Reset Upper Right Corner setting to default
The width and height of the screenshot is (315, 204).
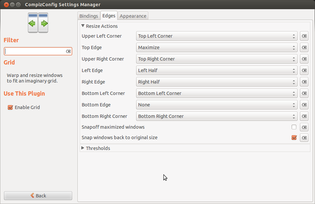(304, 59)
